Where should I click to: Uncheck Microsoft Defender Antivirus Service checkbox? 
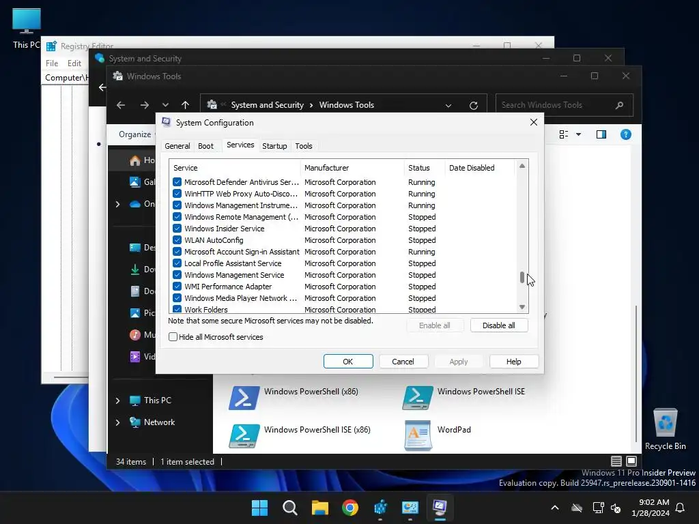177,181
